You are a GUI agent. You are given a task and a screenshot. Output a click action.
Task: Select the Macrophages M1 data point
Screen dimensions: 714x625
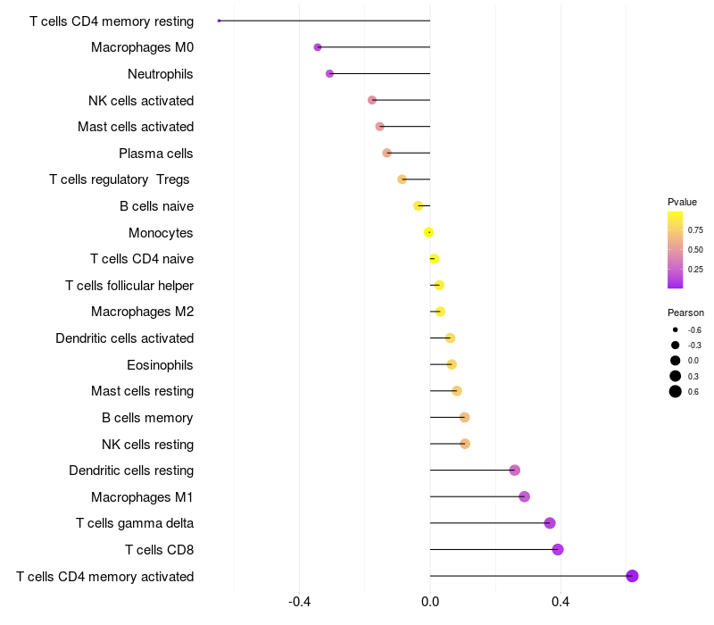[524, 496]
